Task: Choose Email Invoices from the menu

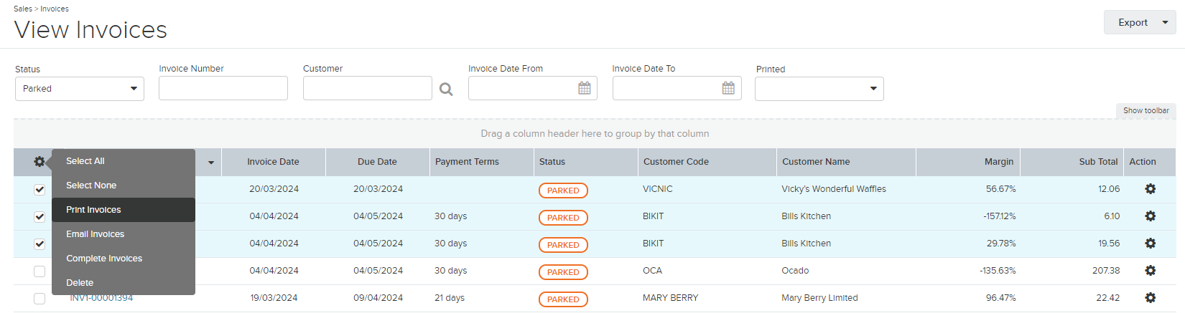Action: pyautogui.click(x=124, y=234)
